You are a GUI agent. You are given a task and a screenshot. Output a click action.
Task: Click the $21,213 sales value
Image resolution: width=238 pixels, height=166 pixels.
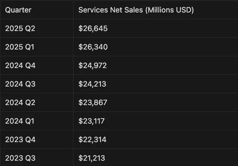92,158
